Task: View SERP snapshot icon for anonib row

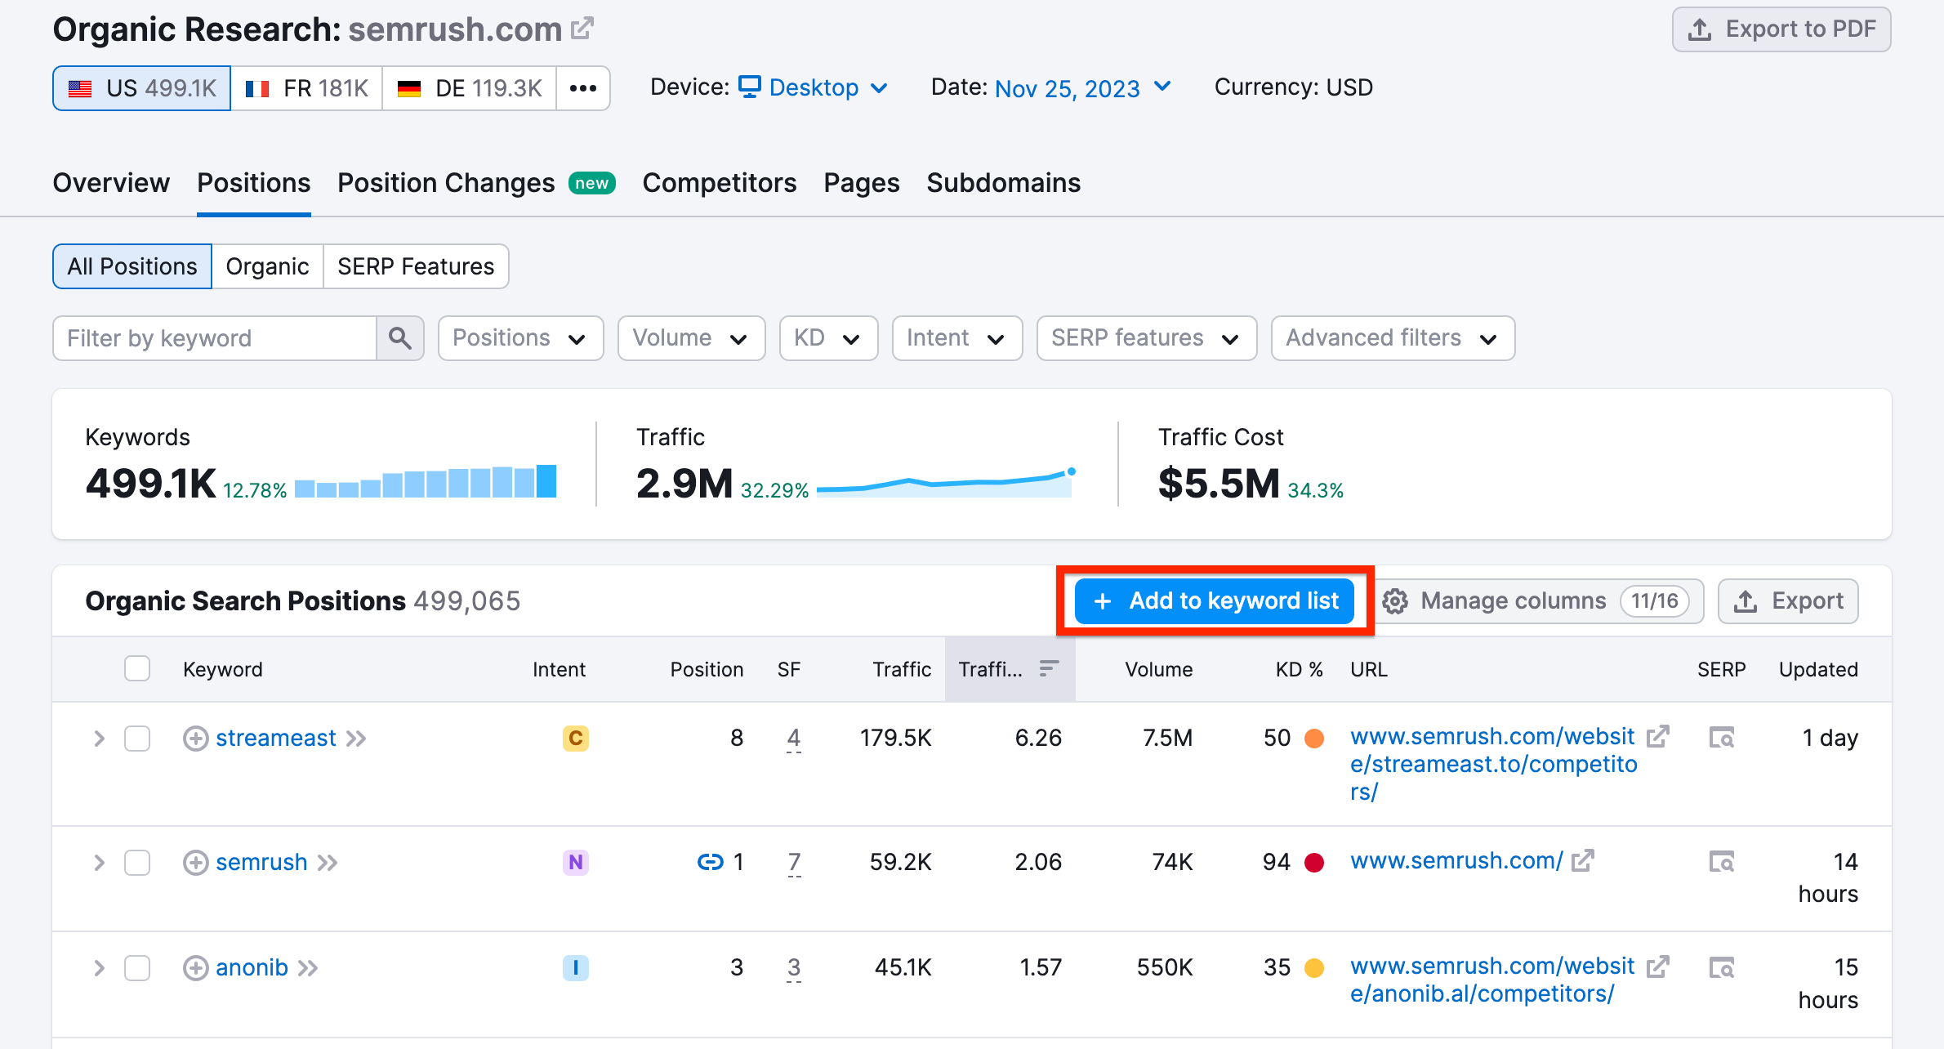Action: coord(1722,968)
